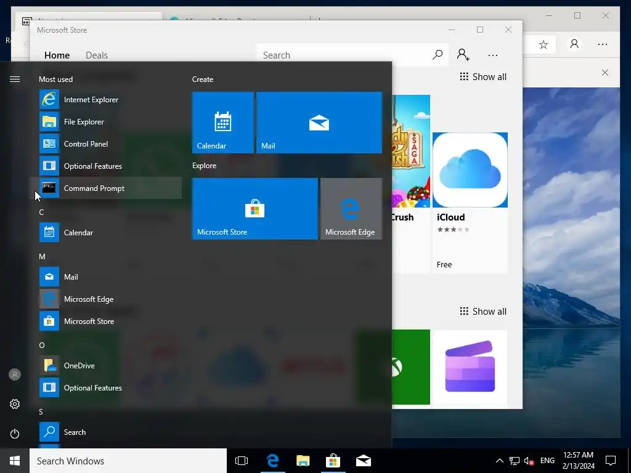
Task: Click the Explore tile group heading
Action: [x=204, y=165]
